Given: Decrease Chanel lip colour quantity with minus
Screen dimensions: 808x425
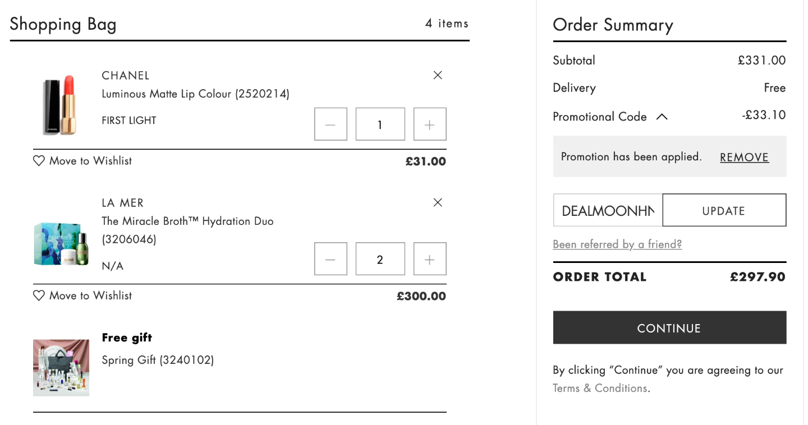Looking at the screenshot, I should pyautogui.click(x=330, y=124).
